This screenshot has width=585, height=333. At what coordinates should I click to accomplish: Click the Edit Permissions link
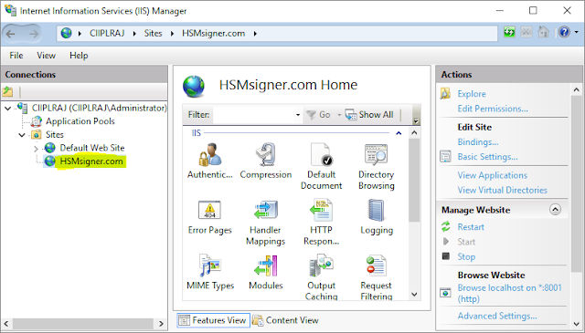point(493,109)
